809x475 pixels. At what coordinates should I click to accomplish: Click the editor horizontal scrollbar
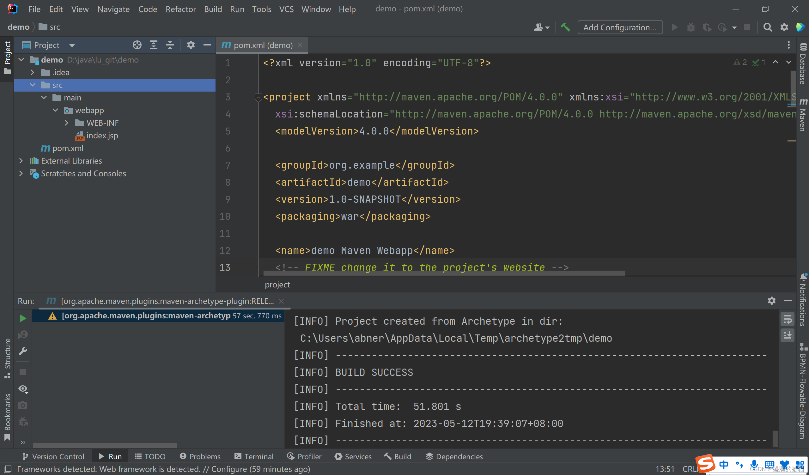444,274
